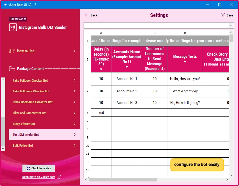Click spreadsheet vertical scroll down arrow

231,175
